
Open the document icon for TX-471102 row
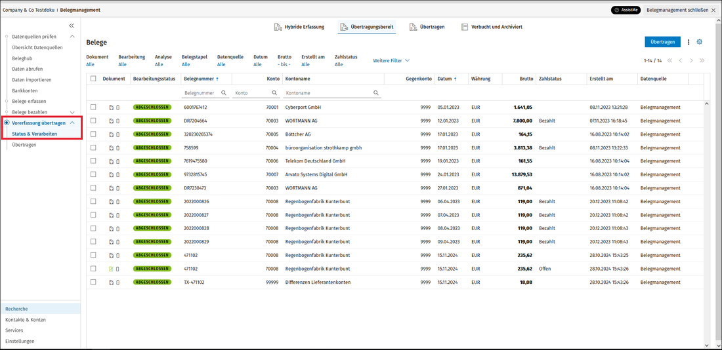[x=112, y=282]
